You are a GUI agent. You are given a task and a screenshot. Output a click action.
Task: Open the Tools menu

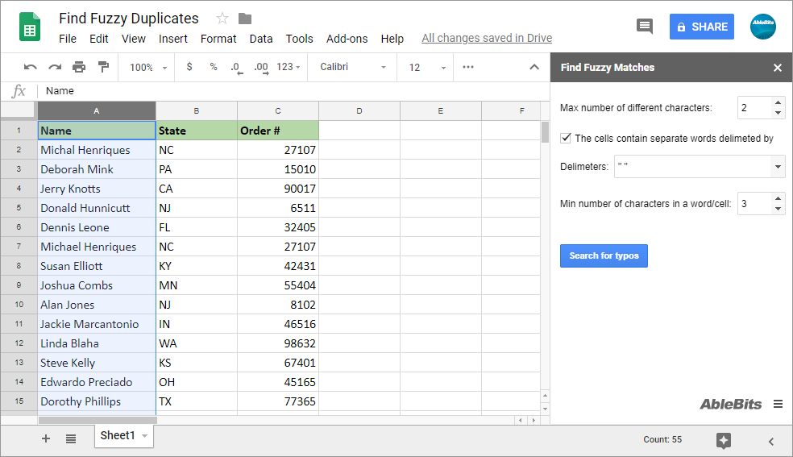300,39
